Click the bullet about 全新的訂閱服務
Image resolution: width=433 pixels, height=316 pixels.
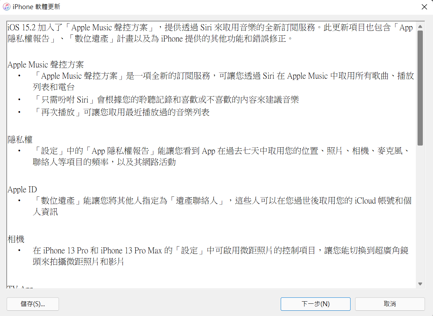pyautogui.click(x=224, y=81)
